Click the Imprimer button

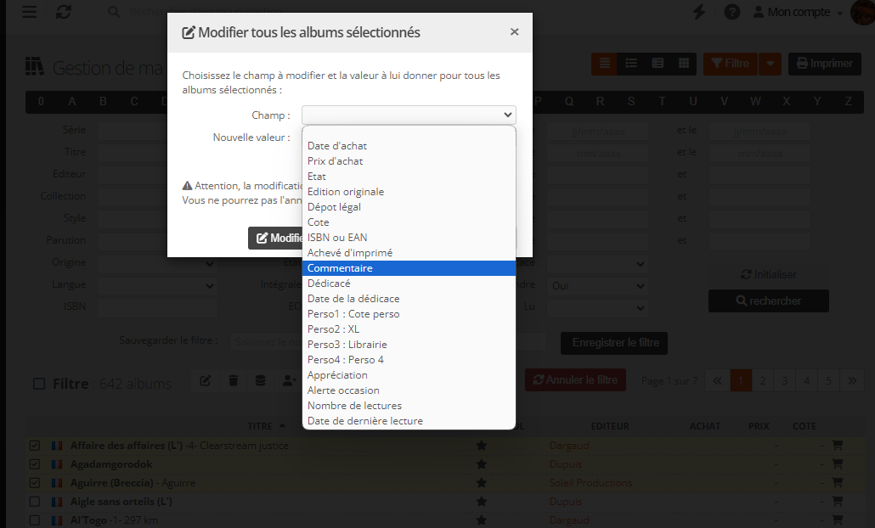pyautogui.click(x=823, y=64)
